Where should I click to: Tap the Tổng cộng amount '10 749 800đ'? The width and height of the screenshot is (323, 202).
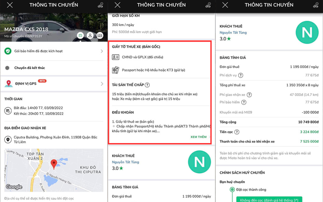tap(309, 122)
